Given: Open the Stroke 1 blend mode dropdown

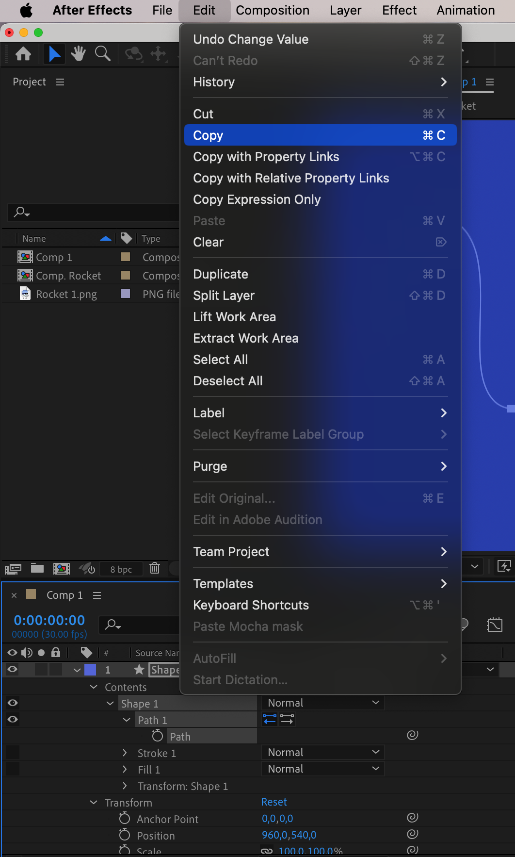Looking at the screenshot, I should (x=323, y=752).
